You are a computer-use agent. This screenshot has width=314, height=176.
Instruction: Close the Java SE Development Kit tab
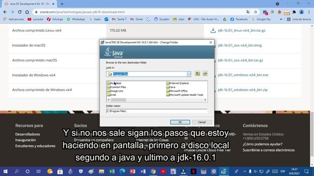53,4
